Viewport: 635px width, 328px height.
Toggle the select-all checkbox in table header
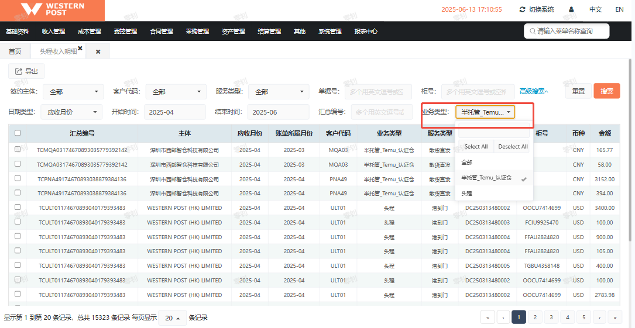tap(18, 133)
